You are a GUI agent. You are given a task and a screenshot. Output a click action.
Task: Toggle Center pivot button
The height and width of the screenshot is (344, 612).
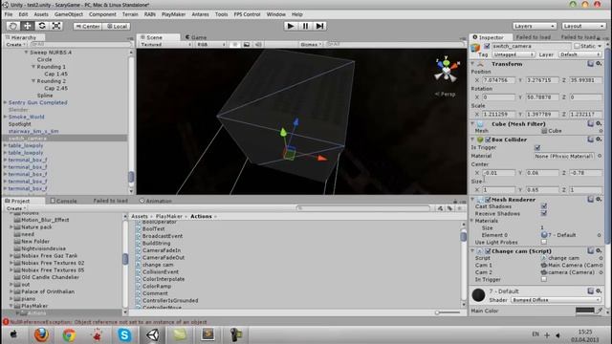coord(88,26)
